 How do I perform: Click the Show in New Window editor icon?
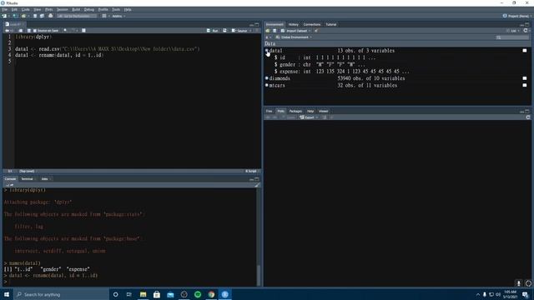21,31
